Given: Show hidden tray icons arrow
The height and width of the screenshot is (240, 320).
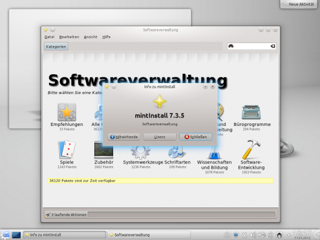Looking at the screenshot, I should (x=289, y=235).
